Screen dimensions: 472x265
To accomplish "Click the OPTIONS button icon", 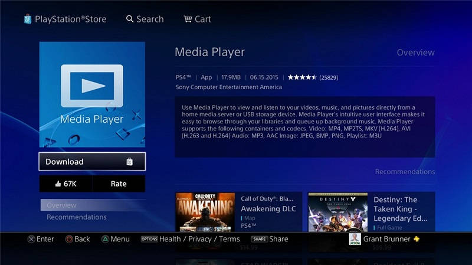I will [149, 239].
